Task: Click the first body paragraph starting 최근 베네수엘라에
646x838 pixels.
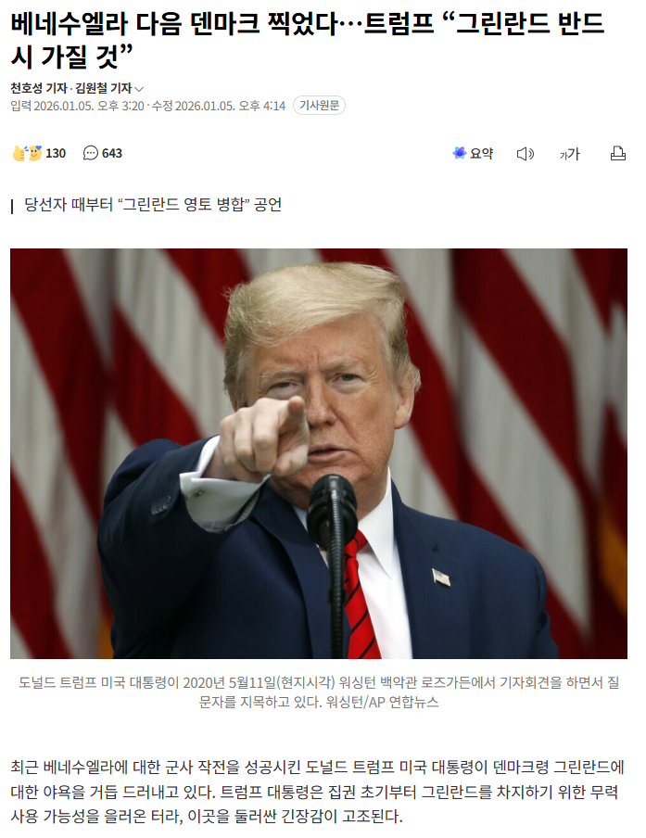Action: click(x=317, y=792)
